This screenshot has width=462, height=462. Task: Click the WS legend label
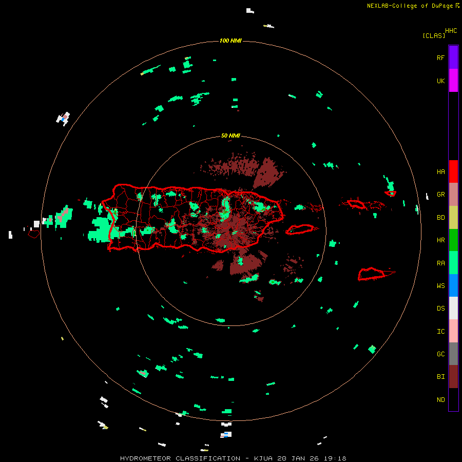point(440,285)
